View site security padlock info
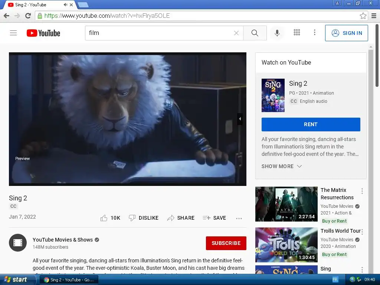Image resolution: width=380 pixels, height=285 pixels. 40,16
